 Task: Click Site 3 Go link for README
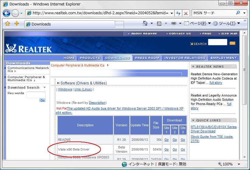(183, 140)
